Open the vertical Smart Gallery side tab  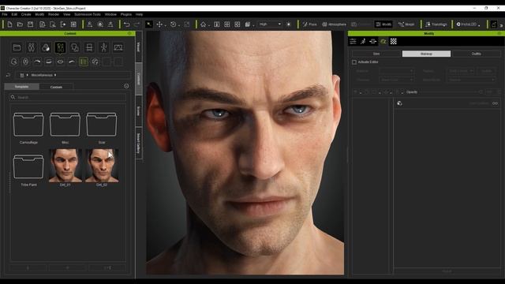coord(139,143)
